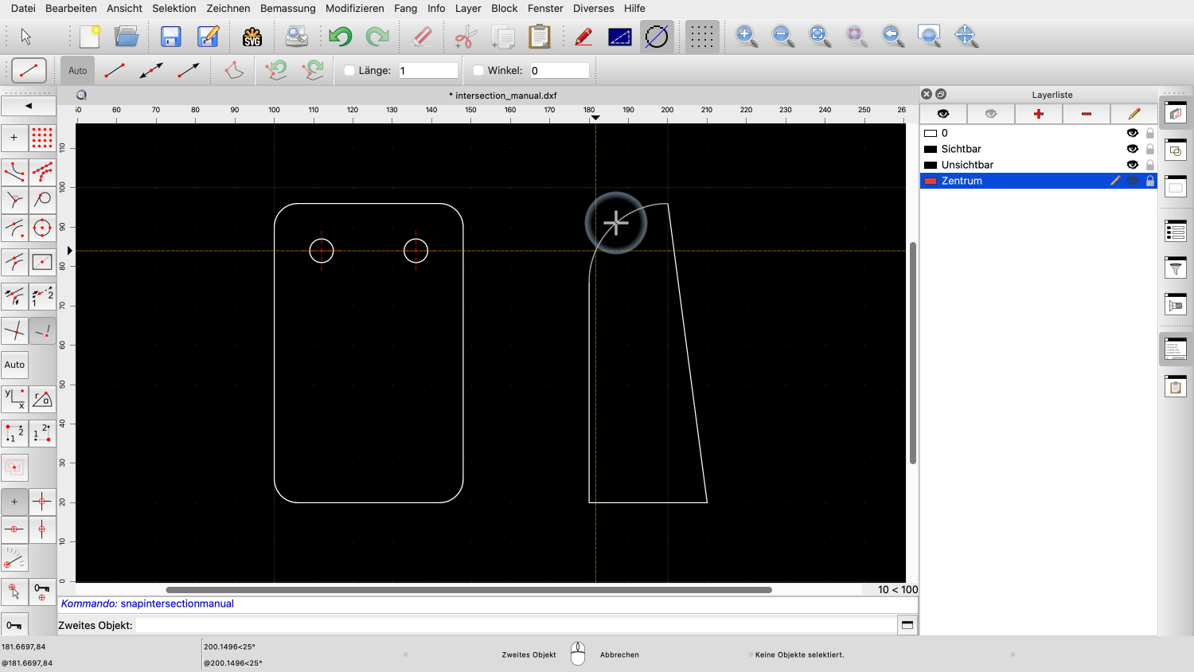1194x672 pixels.
Task: Click the Save As pencil-floppy icon
Action: (x=209, y=37)
